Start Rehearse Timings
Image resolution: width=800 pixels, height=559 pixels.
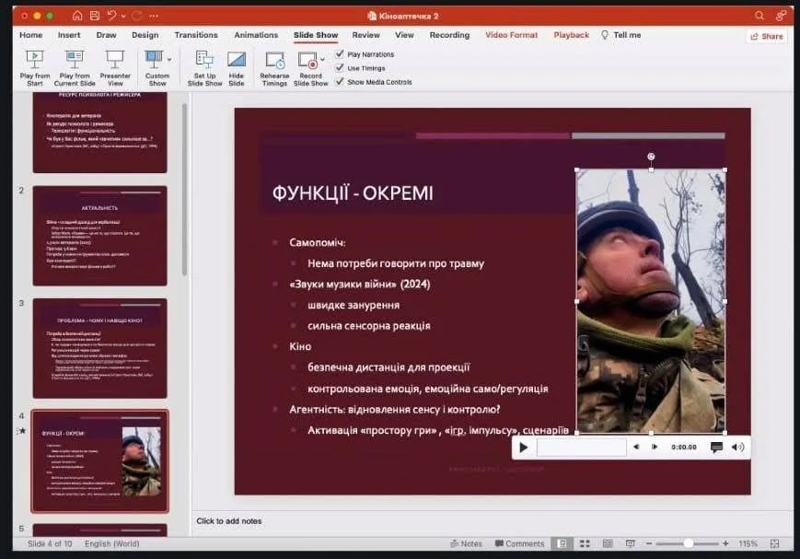(x=274, y=68)
